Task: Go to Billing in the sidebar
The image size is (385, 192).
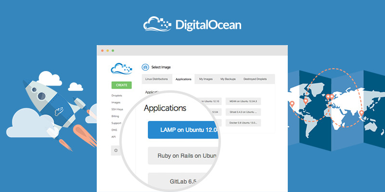Action: click(115, 116)
